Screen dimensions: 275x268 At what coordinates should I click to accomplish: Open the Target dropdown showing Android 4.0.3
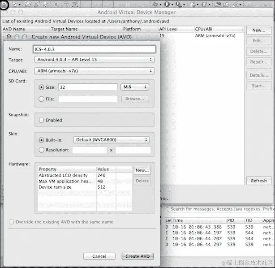[x=95, y=60]
